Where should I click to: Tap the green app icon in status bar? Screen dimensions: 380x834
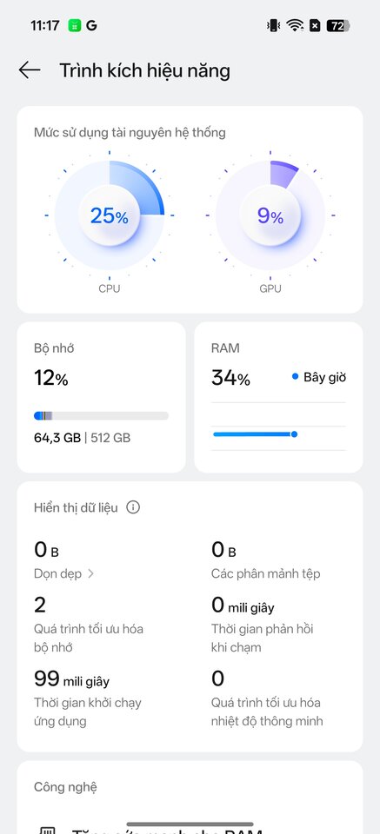click(x=75, y=25)
